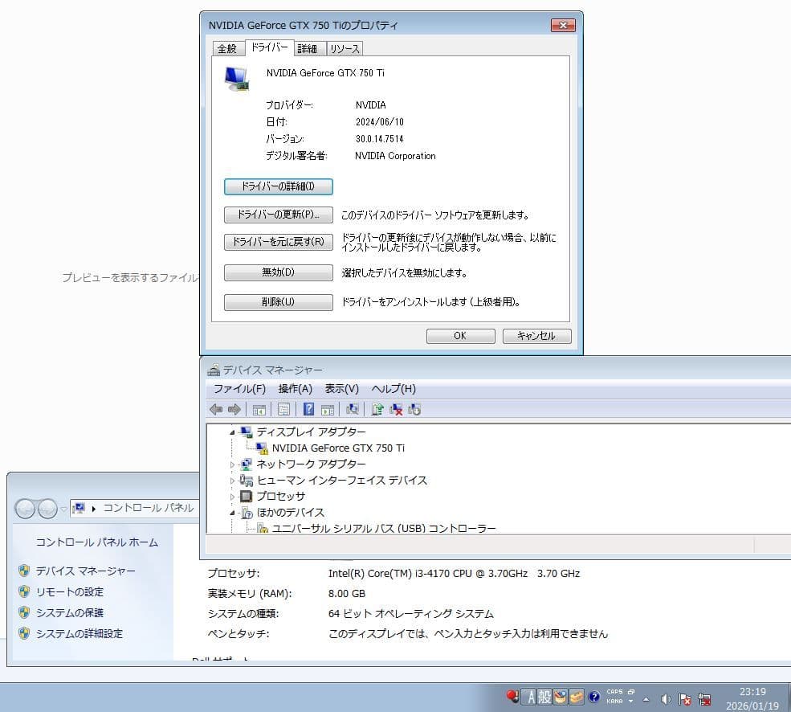
Task: Collapse the ディスプレイ アダプター tree branch
Action: pos(233,432)
